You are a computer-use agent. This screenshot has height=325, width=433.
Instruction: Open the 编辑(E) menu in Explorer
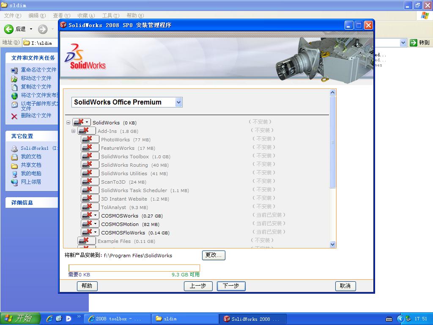pos(37,16)
